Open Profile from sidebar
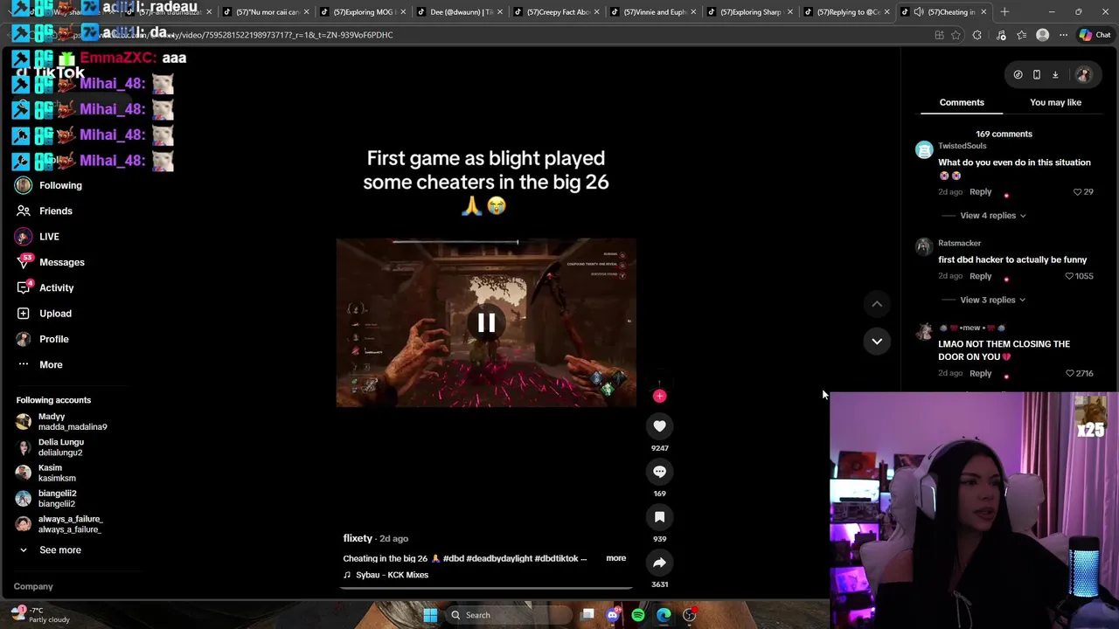The height and width of the screenshot is (629, 1119). pos(43,339)
